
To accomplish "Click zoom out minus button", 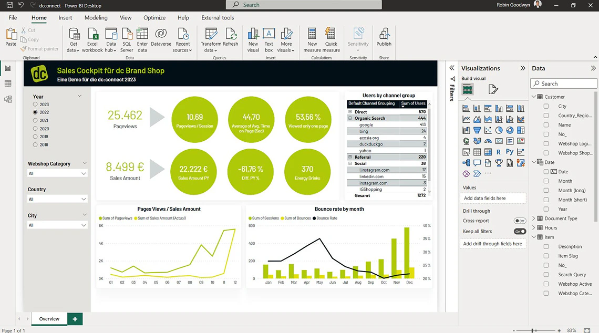I will [514, 330].
